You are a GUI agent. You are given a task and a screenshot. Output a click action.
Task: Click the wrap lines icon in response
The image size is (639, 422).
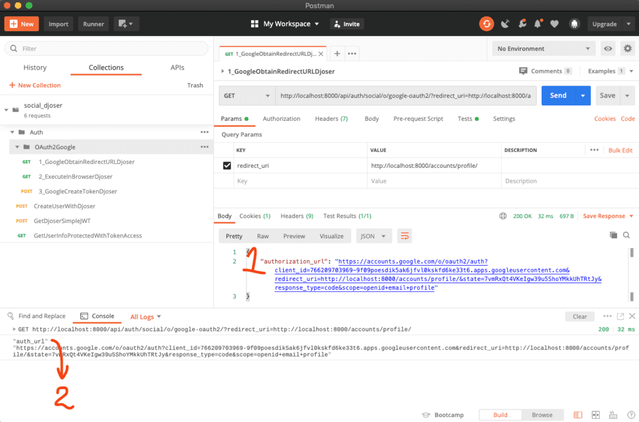click(405, 236)
